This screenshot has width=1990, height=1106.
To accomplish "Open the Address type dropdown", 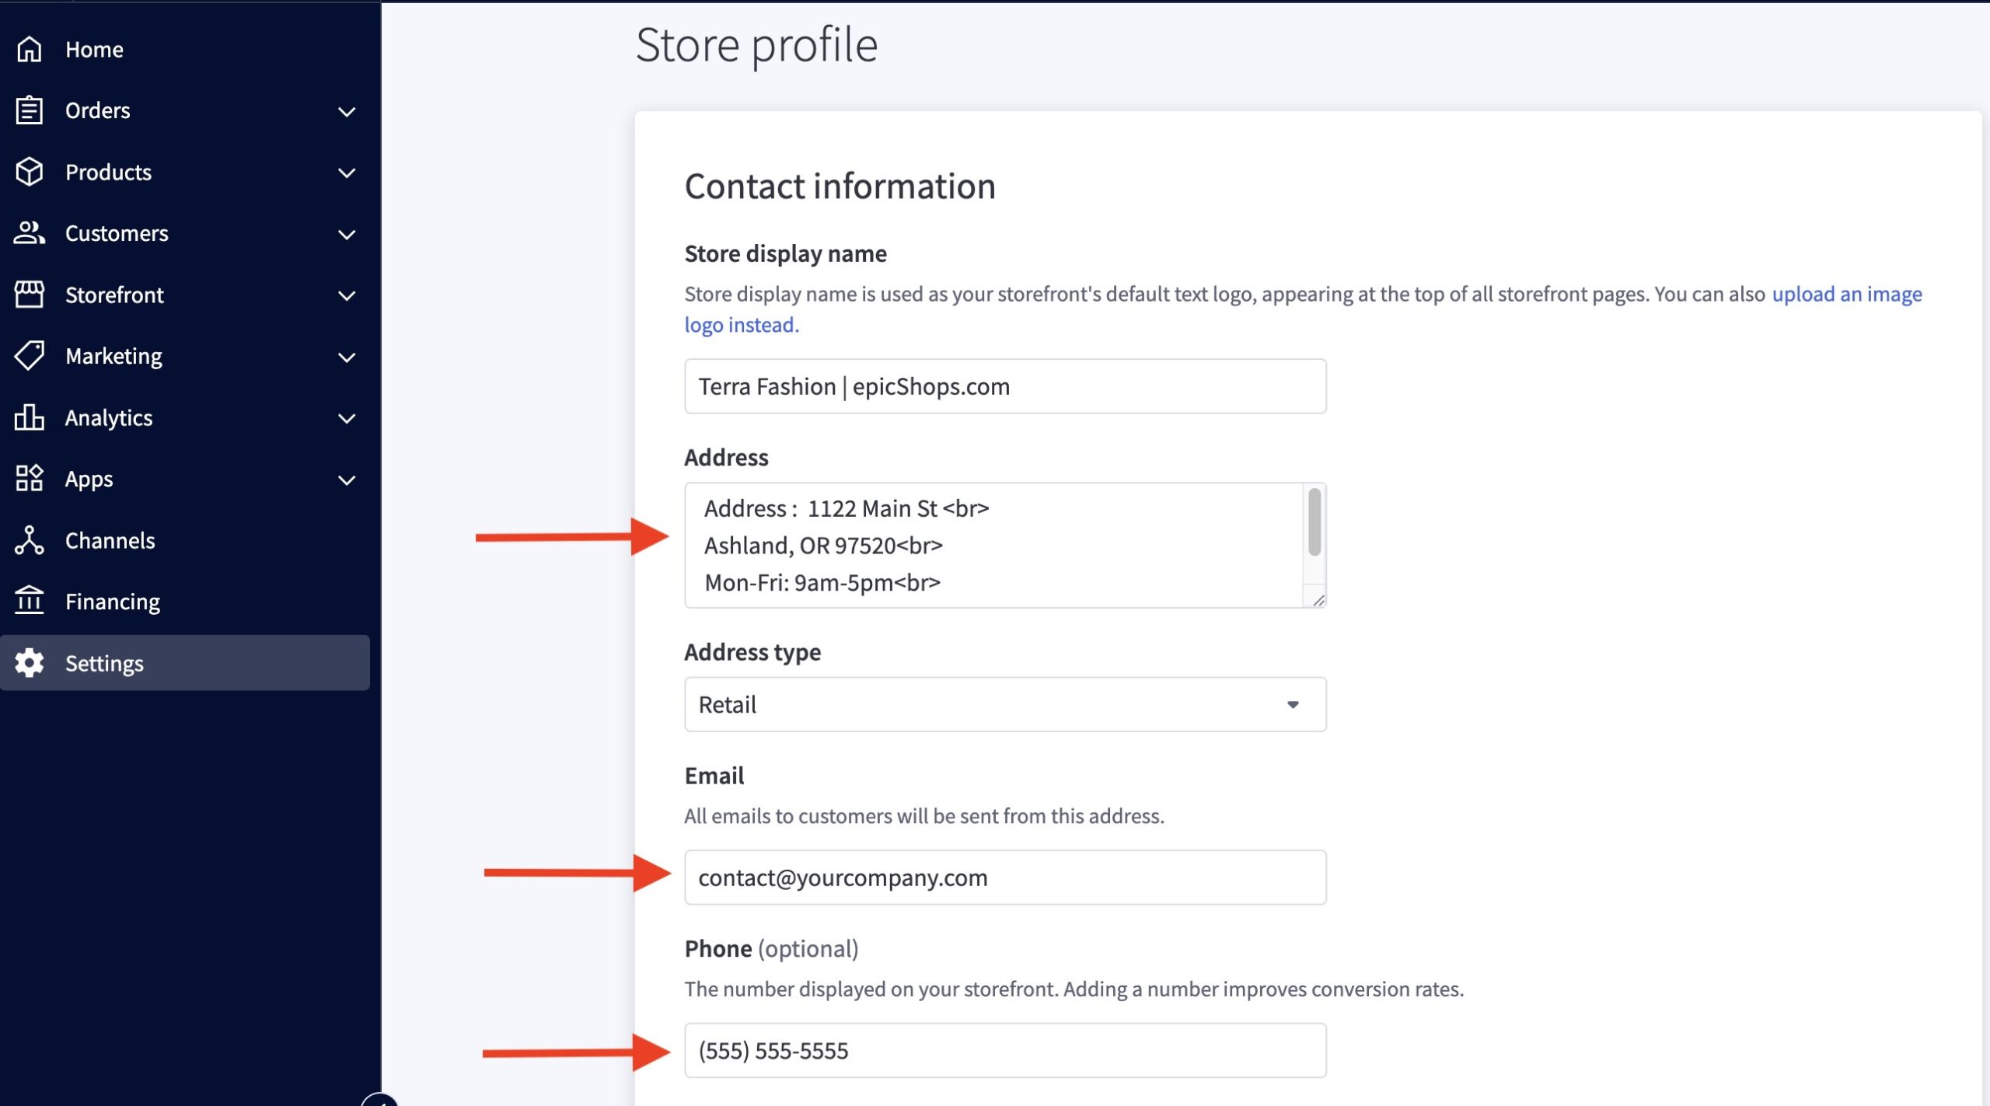I will (x=1004, y=704).
